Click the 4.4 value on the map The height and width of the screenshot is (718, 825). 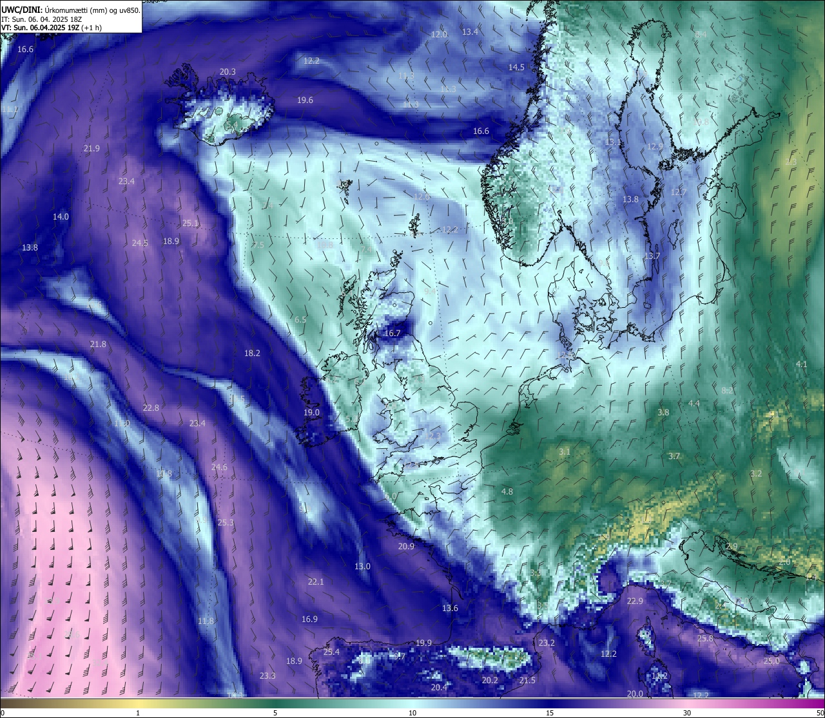(x=694, y=404)
